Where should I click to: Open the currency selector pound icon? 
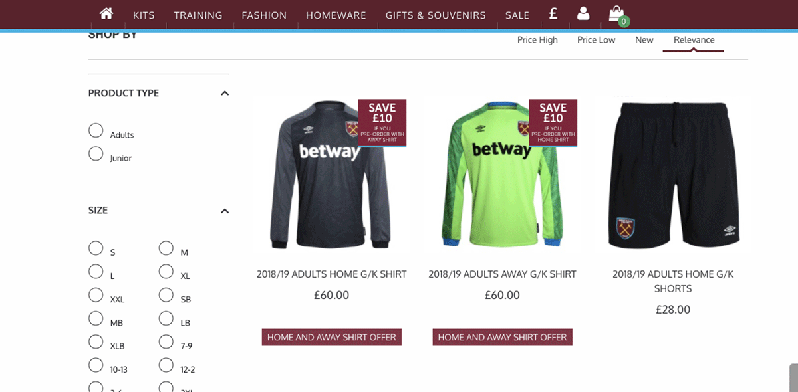pos(553,14)
